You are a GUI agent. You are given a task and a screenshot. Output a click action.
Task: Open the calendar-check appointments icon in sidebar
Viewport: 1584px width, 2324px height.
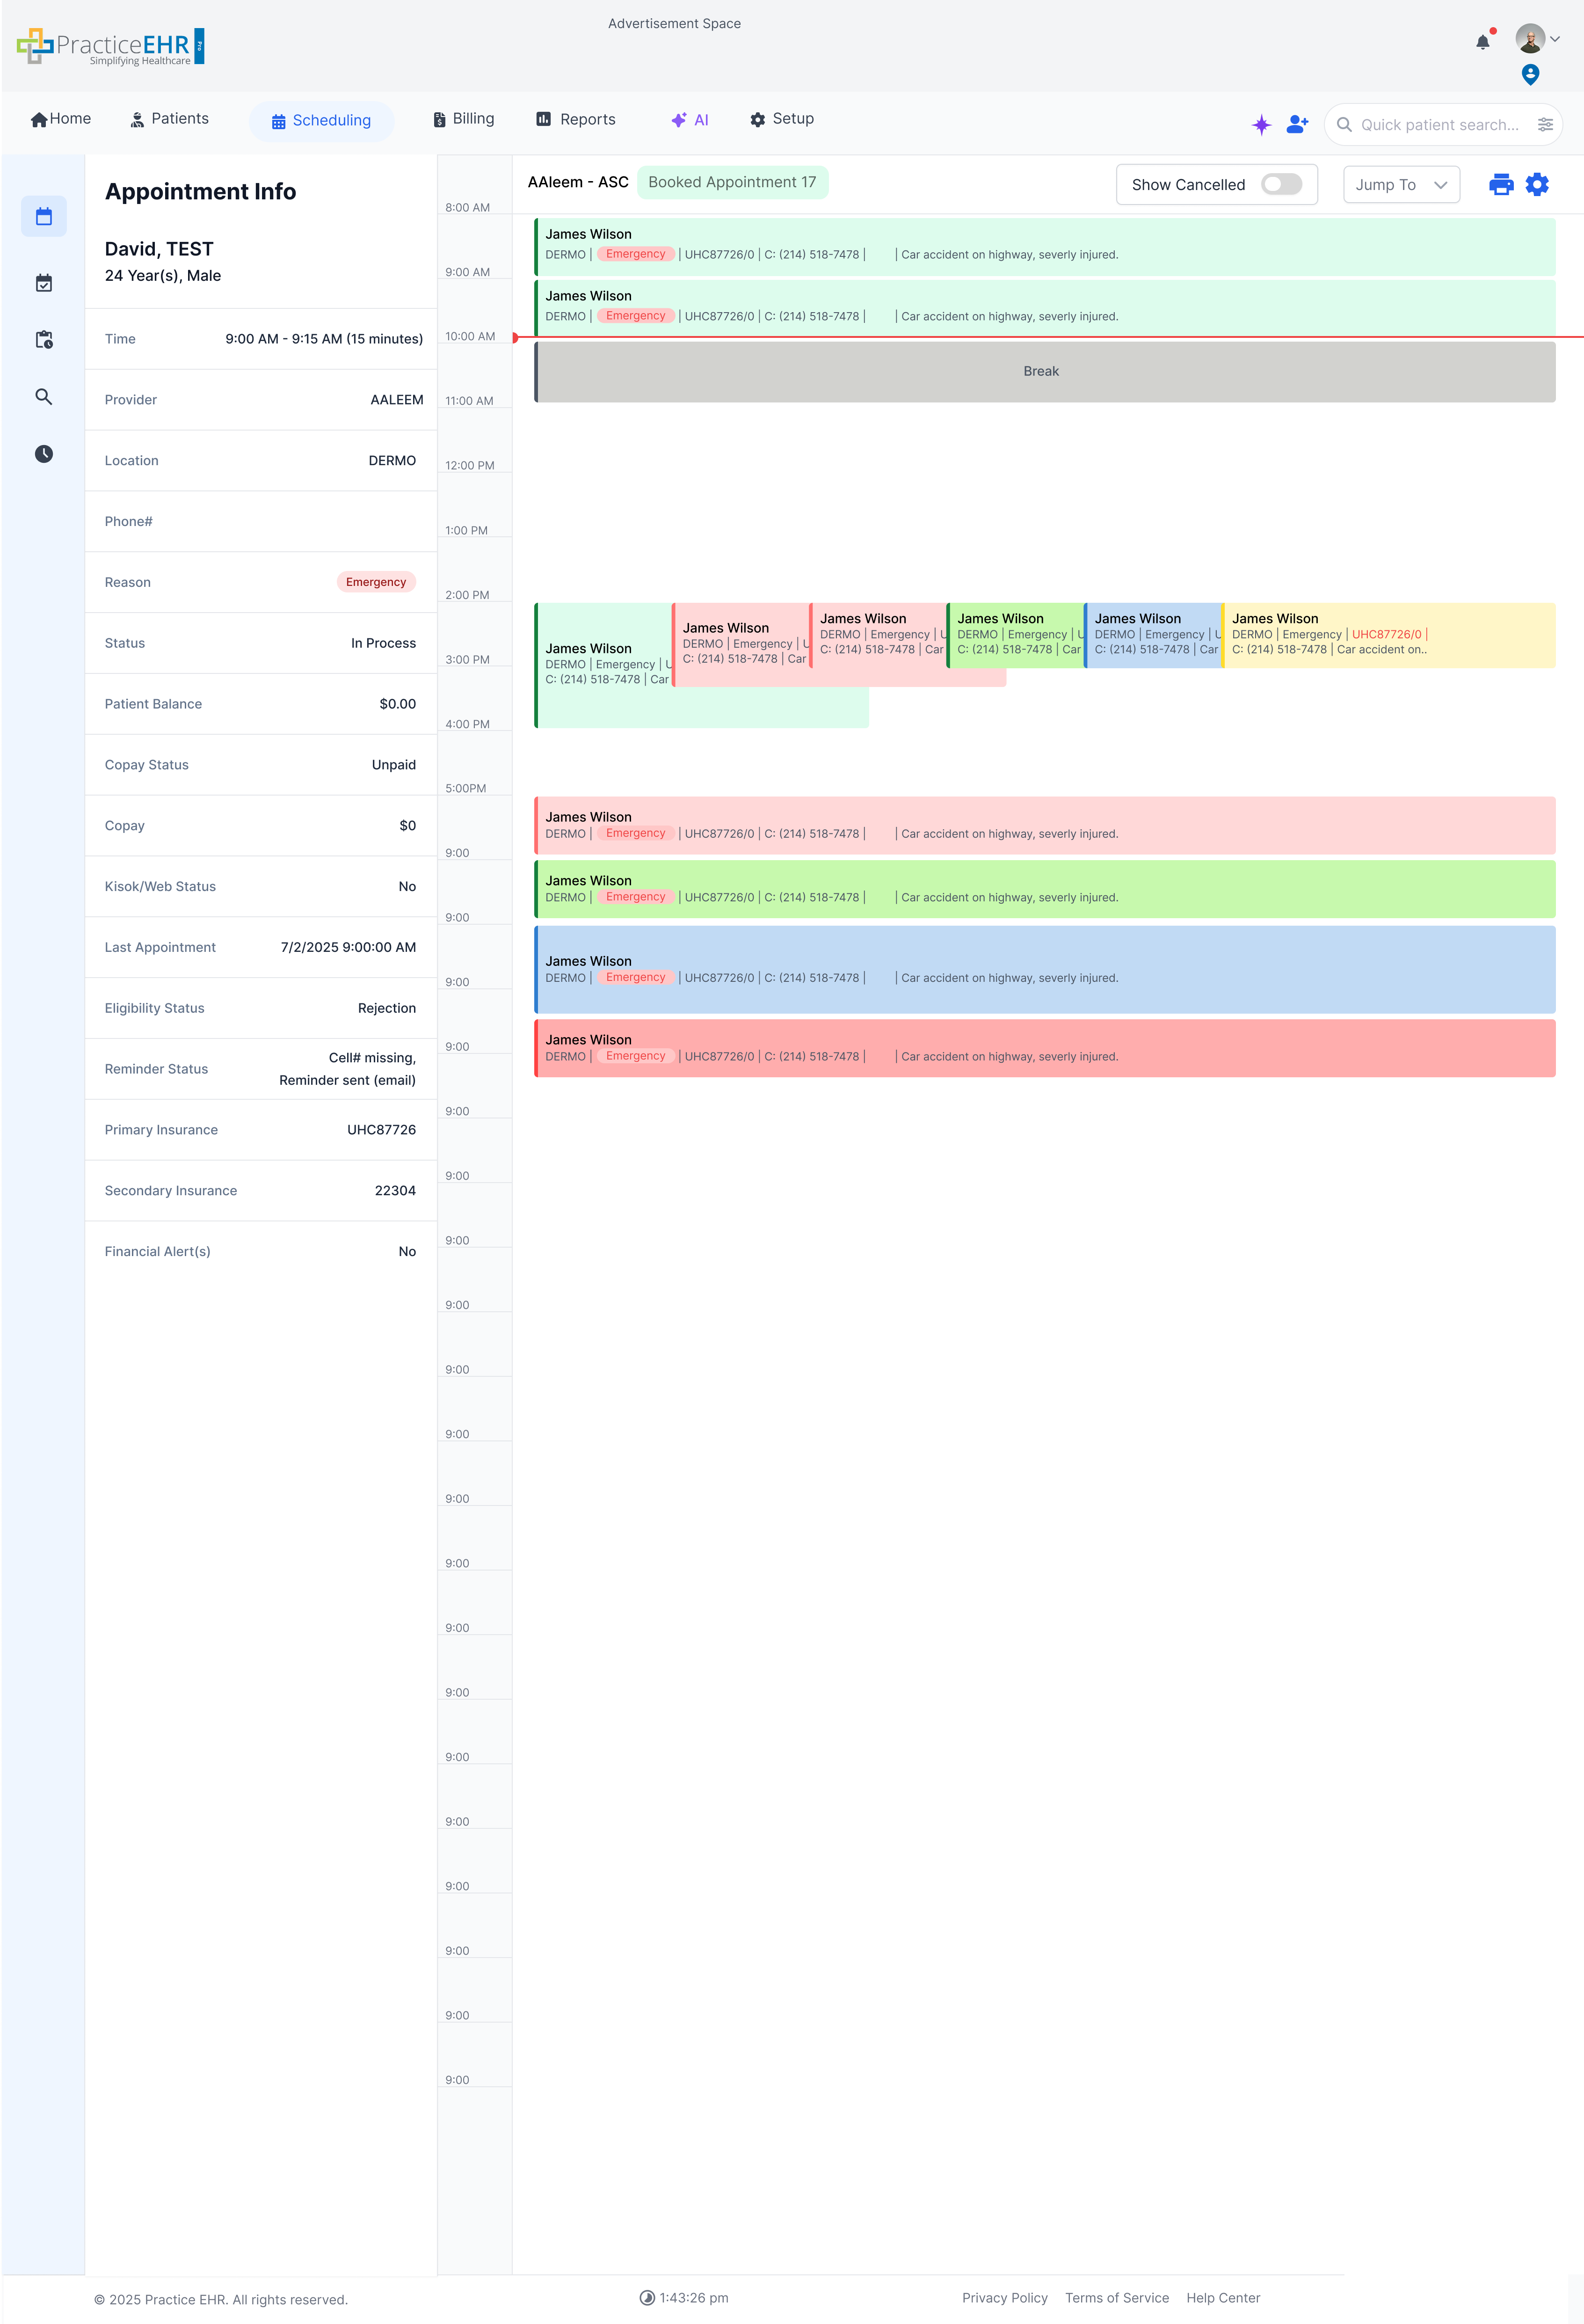coord(44,283)
